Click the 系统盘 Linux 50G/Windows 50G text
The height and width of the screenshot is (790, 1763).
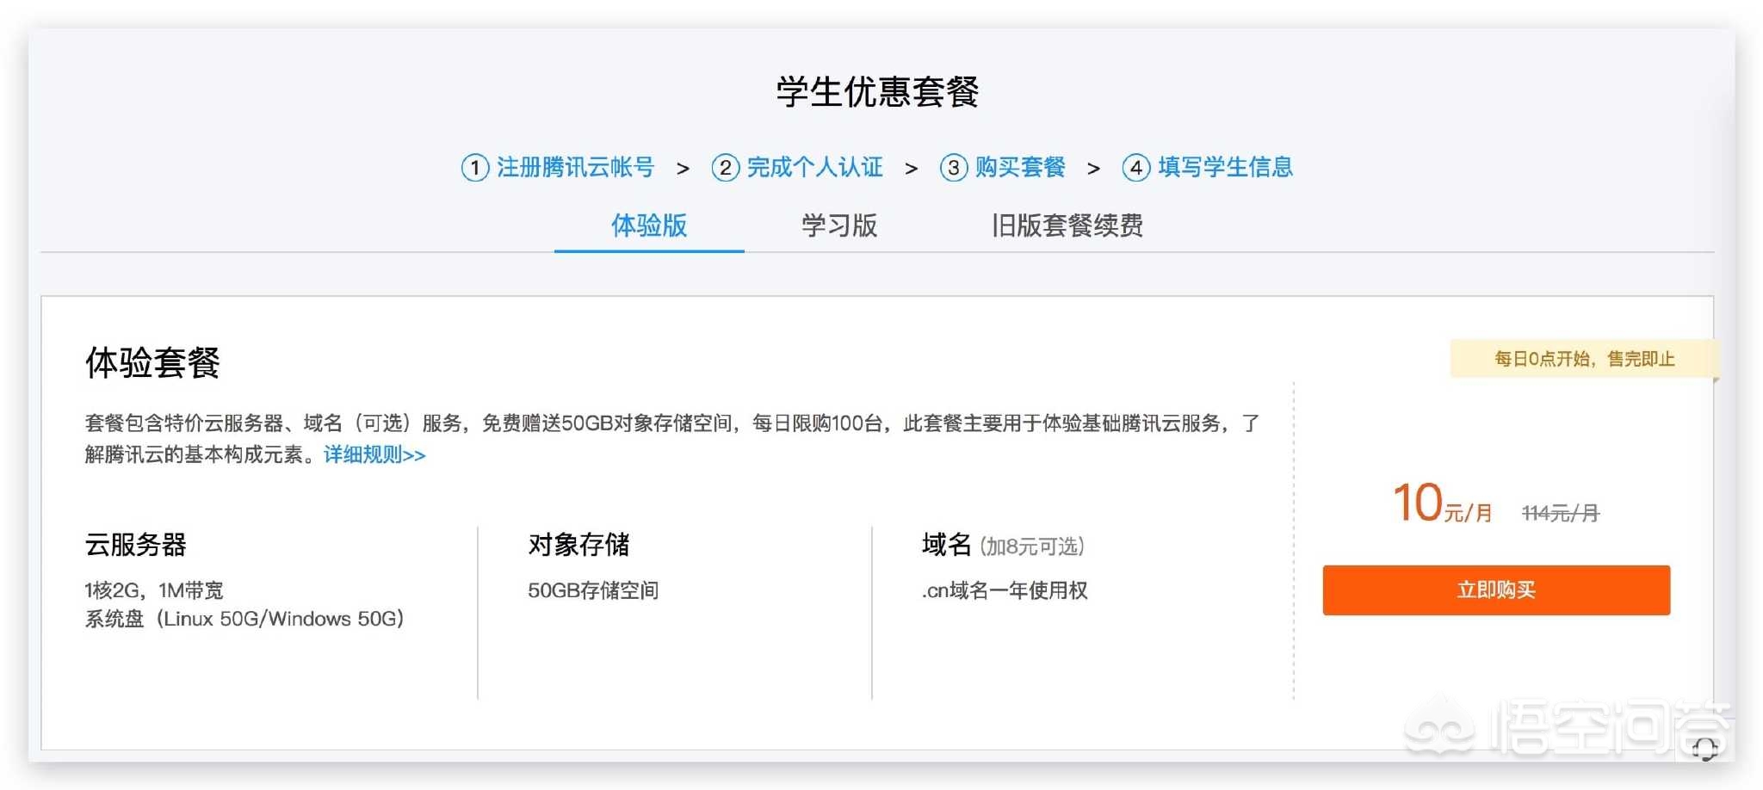(244, 619)
